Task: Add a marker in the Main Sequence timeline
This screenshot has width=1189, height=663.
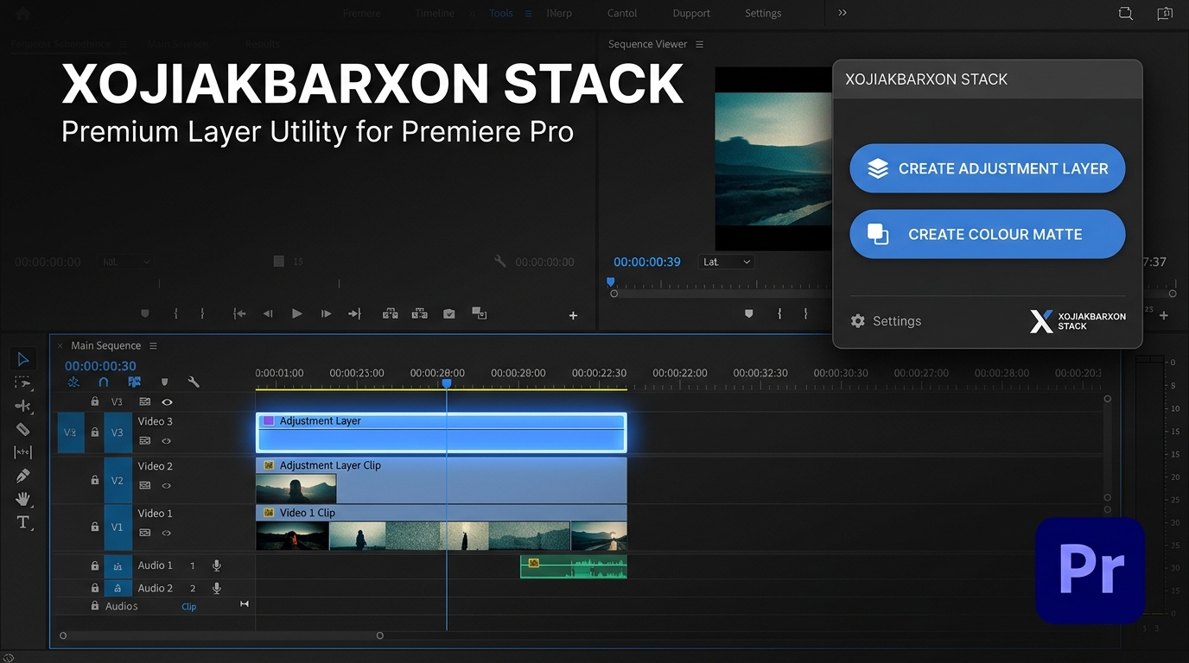Action: (x=164, y=382)
